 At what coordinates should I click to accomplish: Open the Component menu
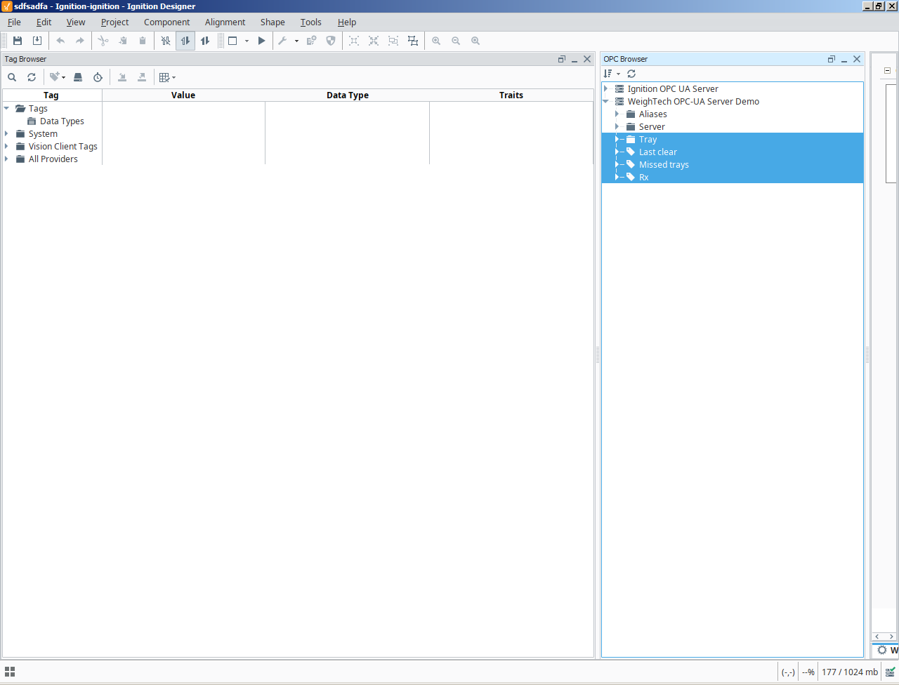click(166, 22)
